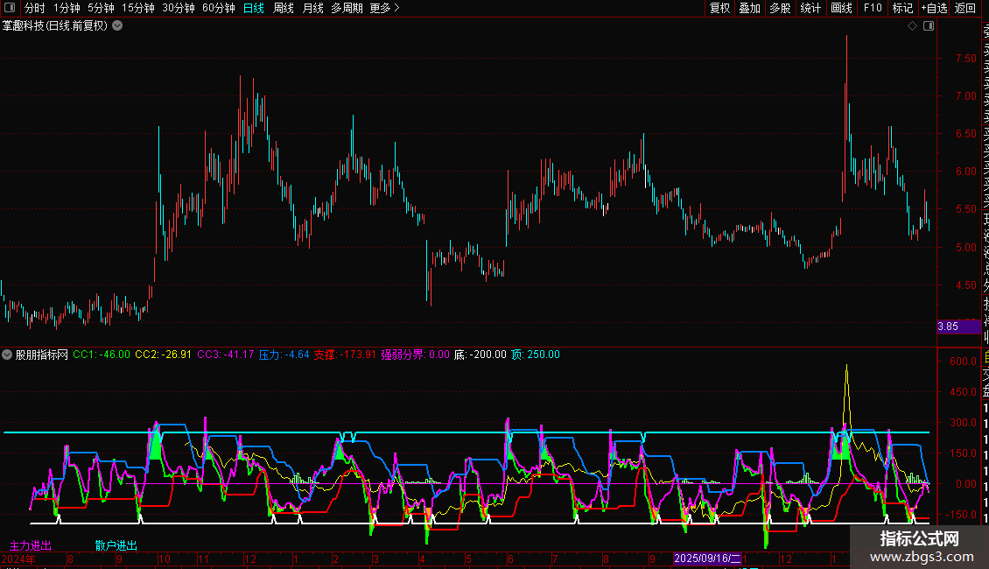Image resolution: width=989 pixels, height=569 pixels.
Task: Select the 月线 monthly period
Action: pos(312,9)
